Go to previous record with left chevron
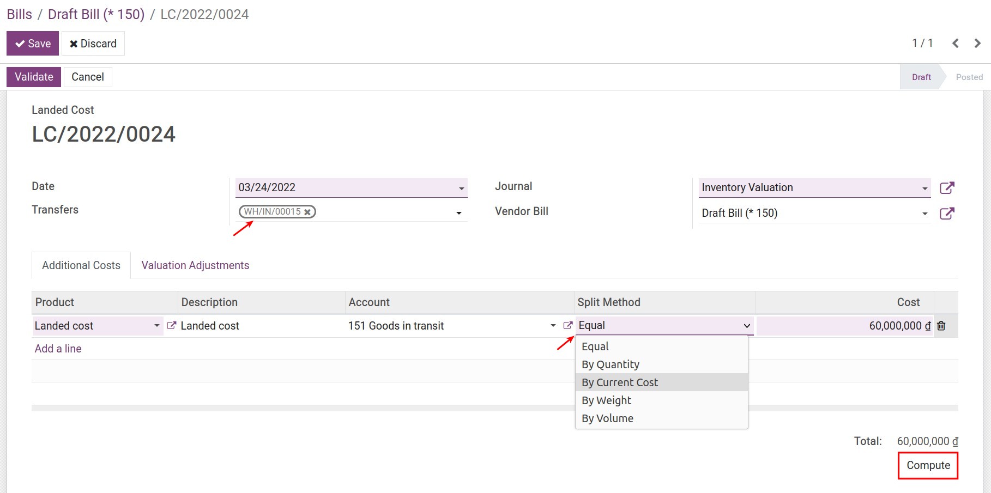The height and width of the screenshot is (493, 991). pyautogui.click(x=955, y=43)
